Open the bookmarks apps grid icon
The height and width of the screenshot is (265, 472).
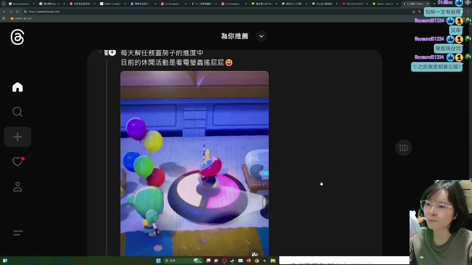pyautogui.click(x=4, y=18)
